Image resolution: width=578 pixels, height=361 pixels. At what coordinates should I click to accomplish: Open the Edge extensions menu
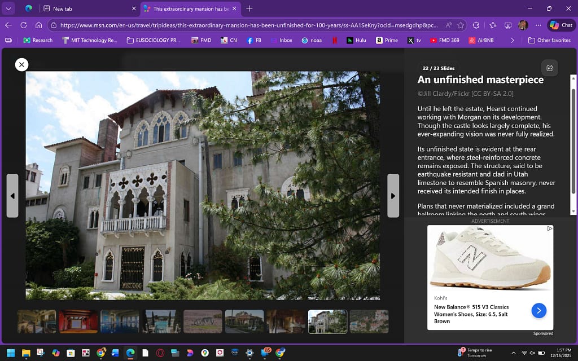pyautogui.click(x=476, y=25)
